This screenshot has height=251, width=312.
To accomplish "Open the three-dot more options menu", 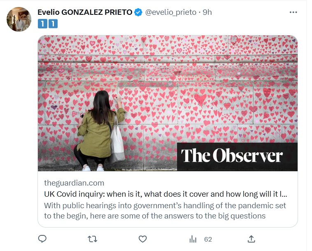I will point(293,12).
